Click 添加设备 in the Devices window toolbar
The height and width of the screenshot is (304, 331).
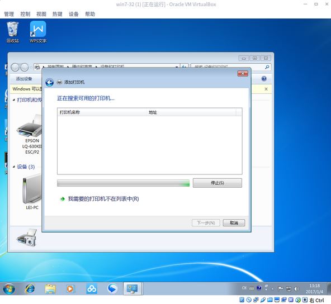coord(24,79)
